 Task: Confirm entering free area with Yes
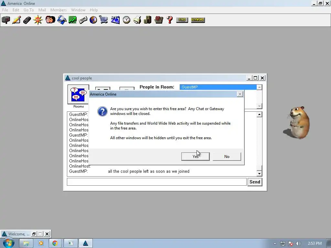[x=196, y=157]
